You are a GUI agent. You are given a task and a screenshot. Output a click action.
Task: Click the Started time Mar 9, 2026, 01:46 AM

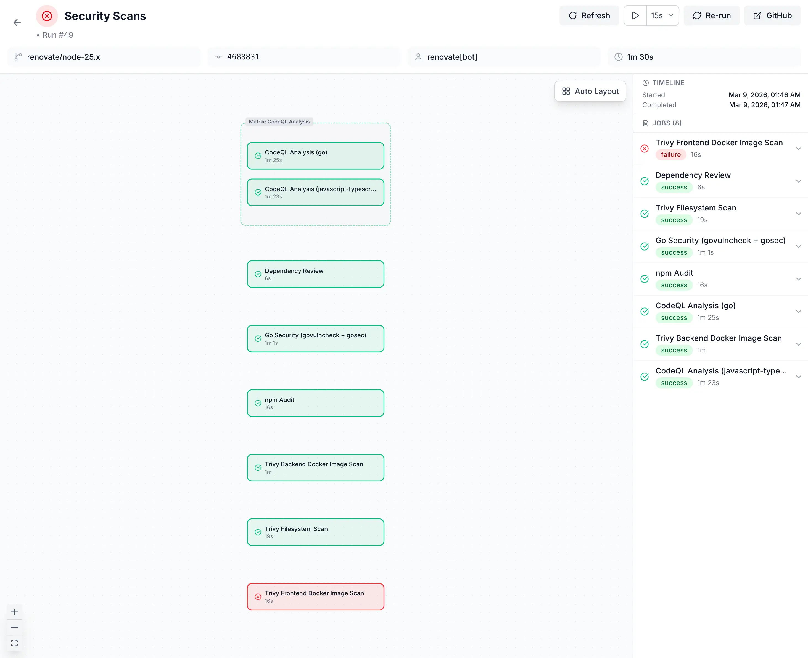point(764,95)
